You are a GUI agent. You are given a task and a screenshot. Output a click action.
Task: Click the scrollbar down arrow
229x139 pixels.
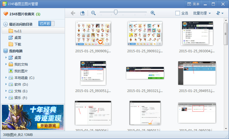(x=226, y=129)
